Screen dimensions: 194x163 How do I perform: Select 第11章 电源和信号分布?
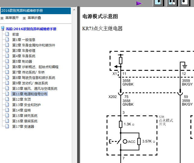(x=30, y=94)
